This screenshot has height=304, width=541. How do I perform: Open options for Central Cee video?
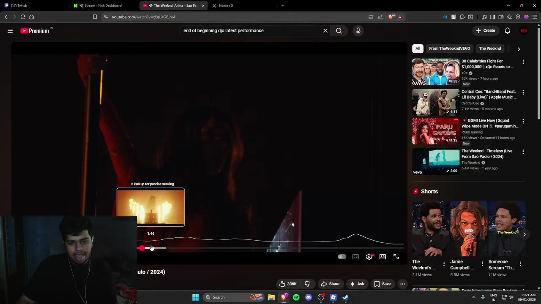(x=523, y=92)
